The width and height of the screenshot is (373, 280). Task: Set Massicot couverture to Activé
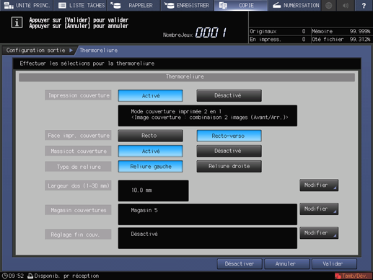coord(151,151)
